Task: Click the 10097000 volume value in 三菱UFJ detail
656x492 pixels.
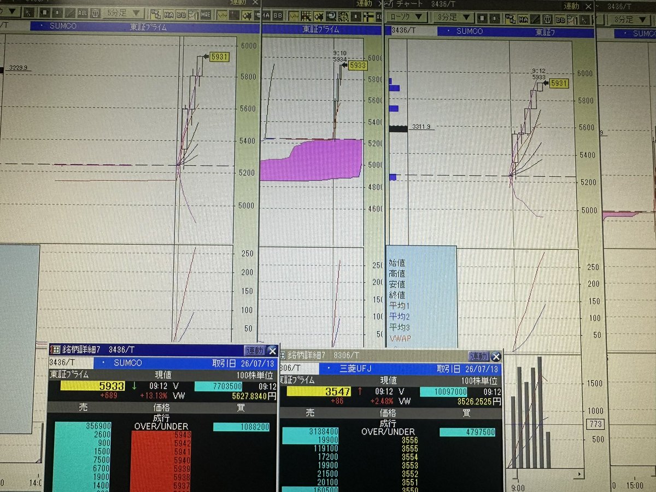Action: [443, 391]
